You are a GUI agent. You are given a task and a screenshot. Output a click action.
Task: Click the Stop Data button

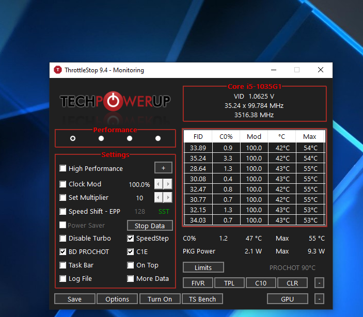click(150, 226)
